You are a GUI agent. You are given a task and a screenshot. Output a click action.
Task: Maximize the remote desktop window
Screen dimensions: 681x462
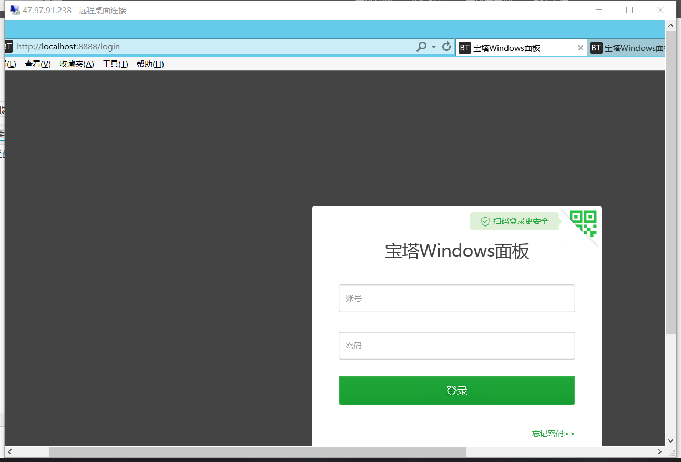[x=629, y=10]
